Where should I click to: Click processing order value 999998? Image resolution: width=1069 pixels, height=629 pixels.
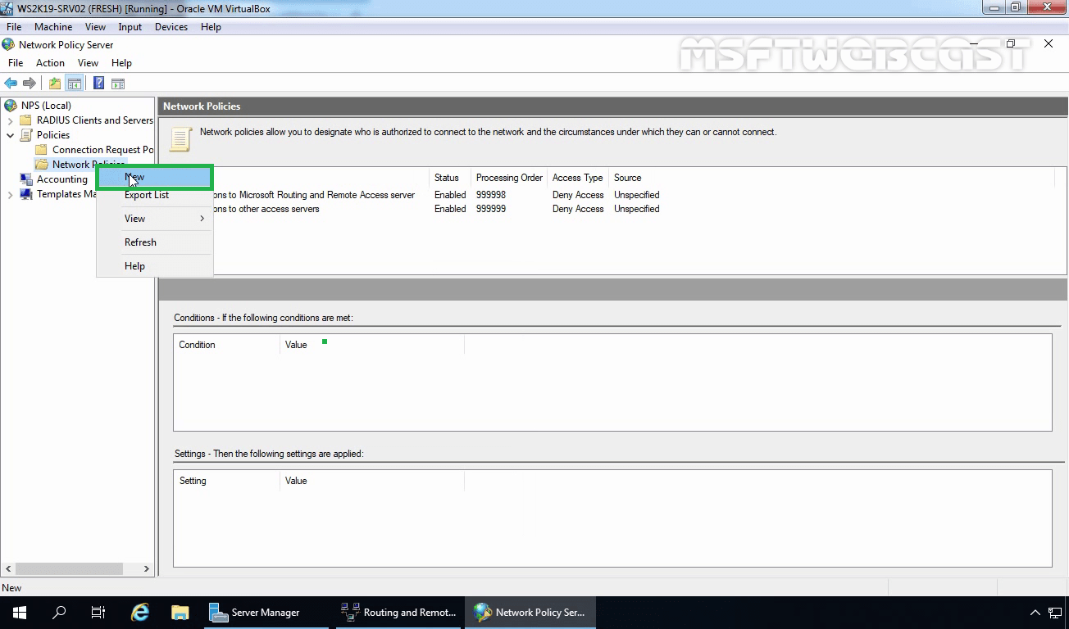[491, 195]
